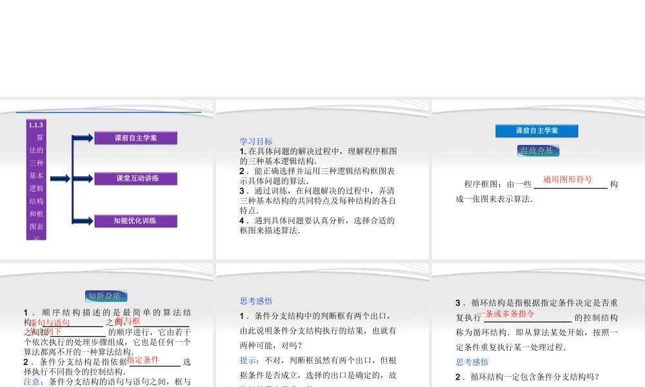Click question about 判断框有两个出口
Viewport: 645px width, 387px height.
click(318, 331)
